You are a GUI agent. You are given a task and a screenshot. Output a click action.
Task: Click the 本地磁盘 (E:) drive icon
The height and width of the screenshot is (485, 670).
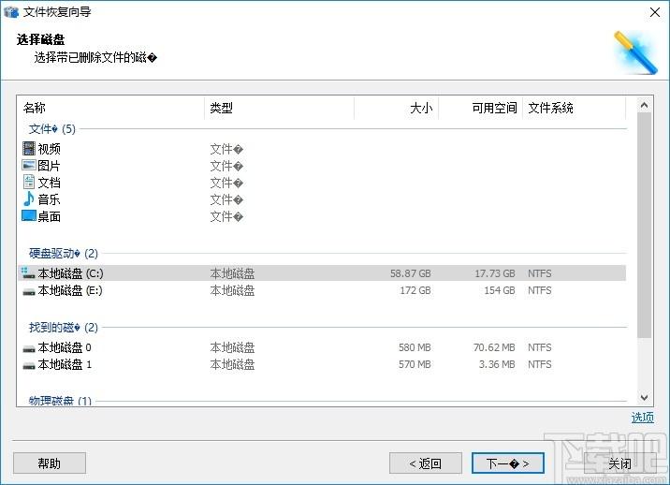click(x=29, y=292)
